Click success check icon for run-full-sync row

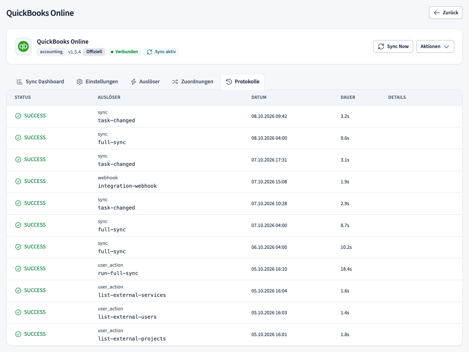(x=18, y=269)
